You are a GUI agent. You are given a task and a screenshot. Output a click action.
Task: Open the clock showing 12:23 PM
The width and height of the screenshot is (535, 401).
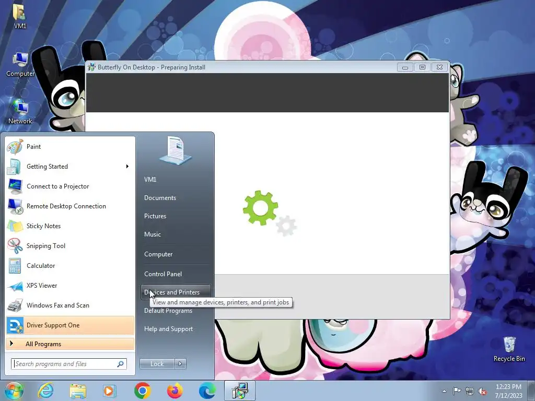(x=508, y=391)
